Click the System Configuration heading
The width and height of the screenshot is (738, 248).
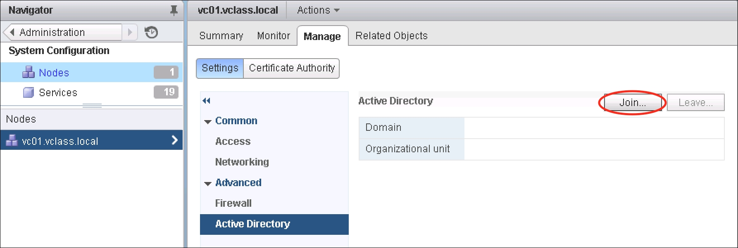pyautogui.click(x=59, y=51)
